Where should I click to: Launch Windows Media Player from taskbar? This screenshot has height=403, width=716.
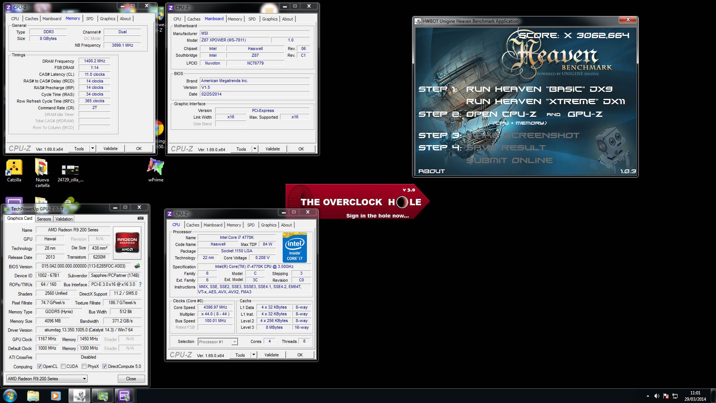coord(56,396)
